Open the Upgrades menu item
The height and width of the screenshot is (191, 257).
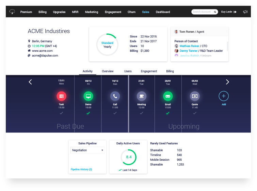click(59, 12)
